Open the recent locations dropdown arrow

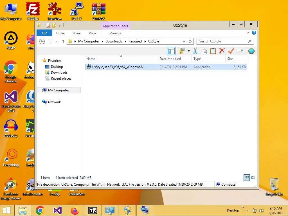click(57, 41)
